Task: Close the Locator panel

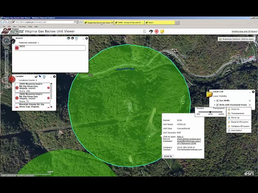Action: [54, 76]
